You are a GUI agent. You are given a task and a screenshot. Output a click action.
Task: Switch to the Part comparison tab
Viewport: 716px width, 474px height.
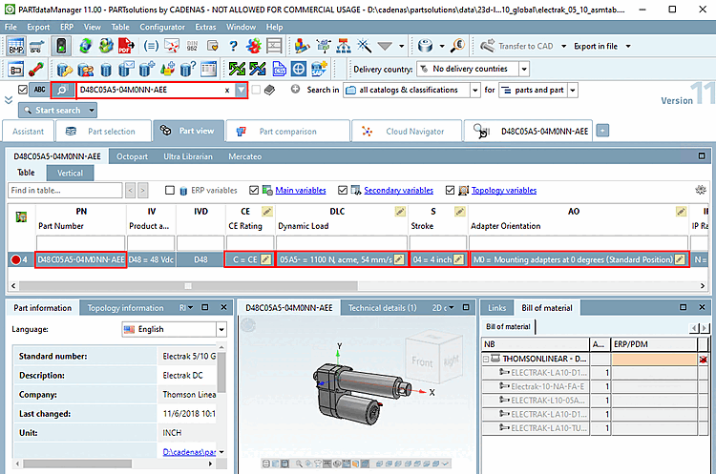(x=288, y=132)
